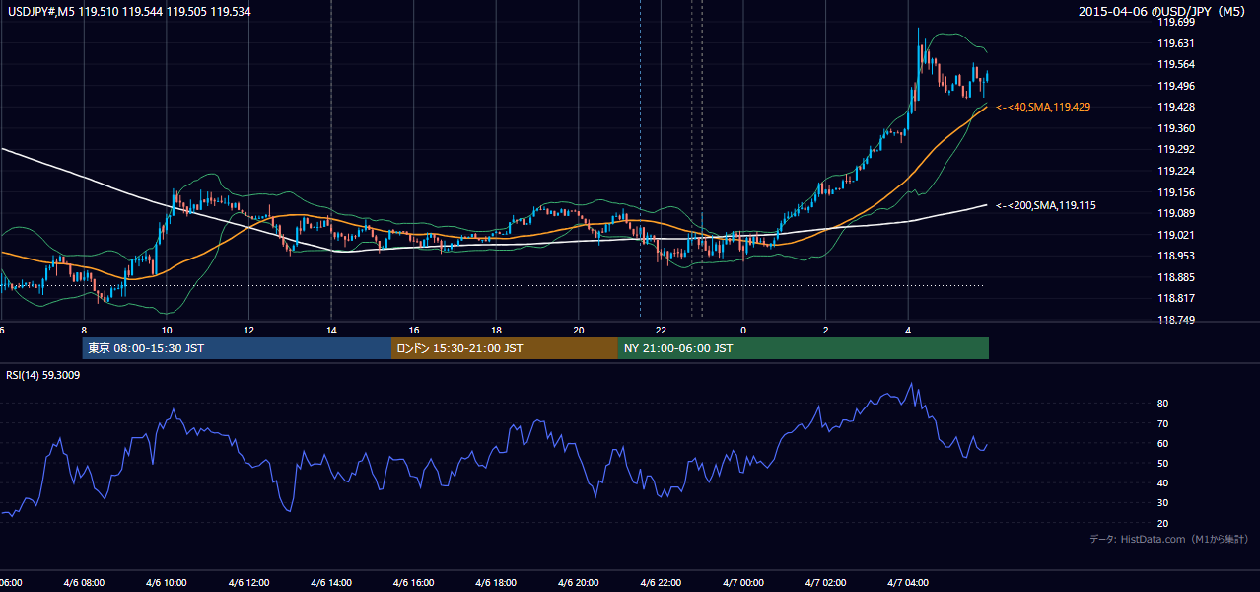The height and width of the screenshot is (592, 1260).
Task: Click hour label 2 under the price chart
Action: (x=825, y=331)
